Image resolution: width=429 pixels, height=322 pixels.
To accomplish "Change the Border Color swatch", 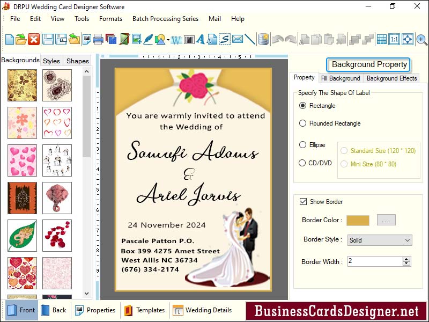I will (x=357, y=220).
